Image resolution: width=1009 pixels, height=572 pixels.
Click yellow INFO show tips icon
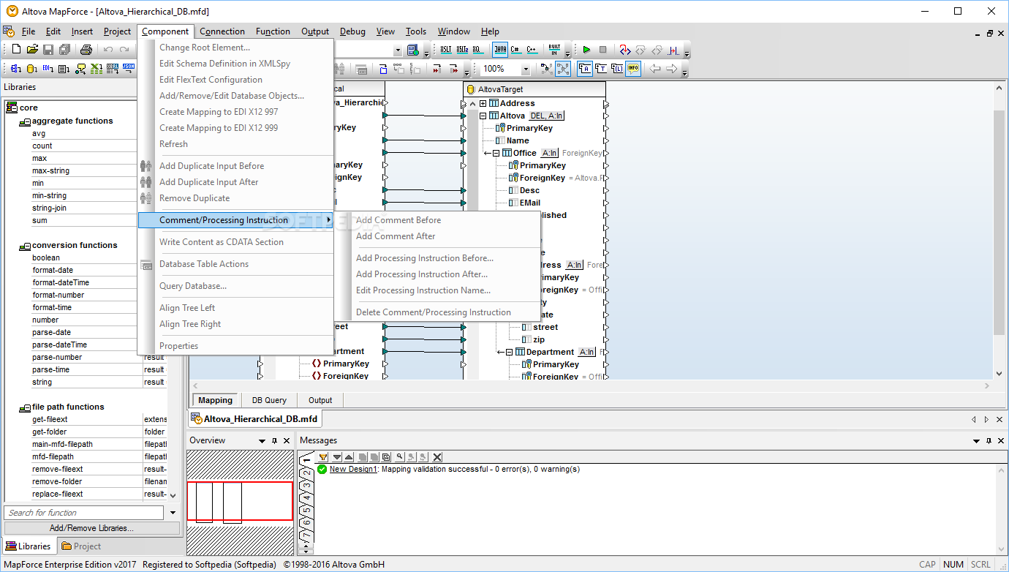[633, 69]
